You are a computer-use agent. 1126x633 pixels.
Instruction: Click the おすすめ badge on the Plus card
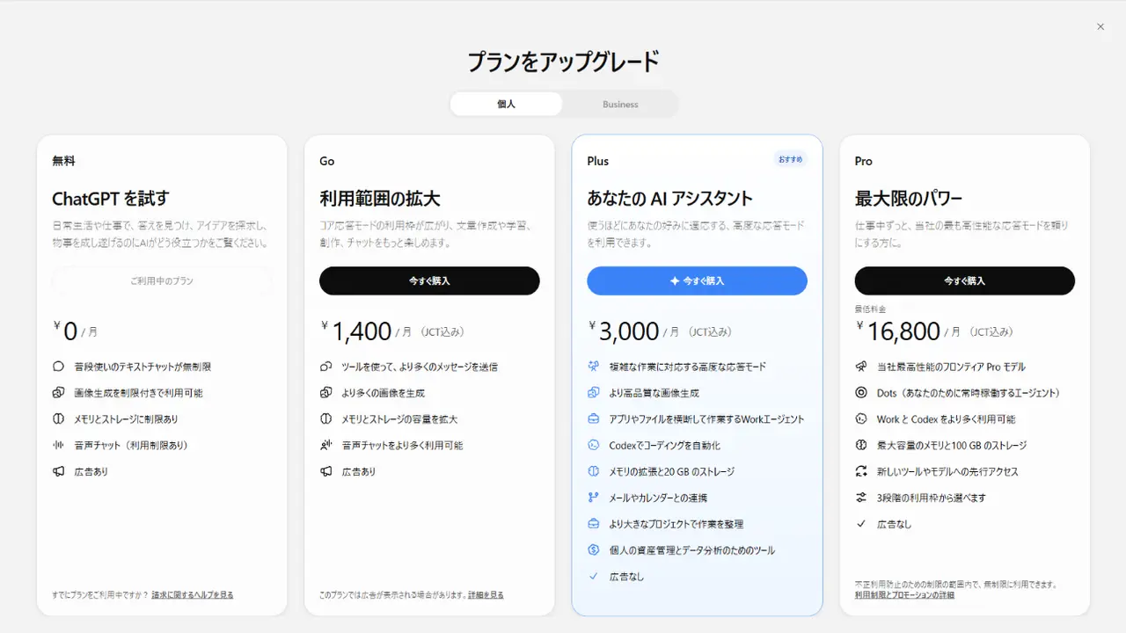790,159
